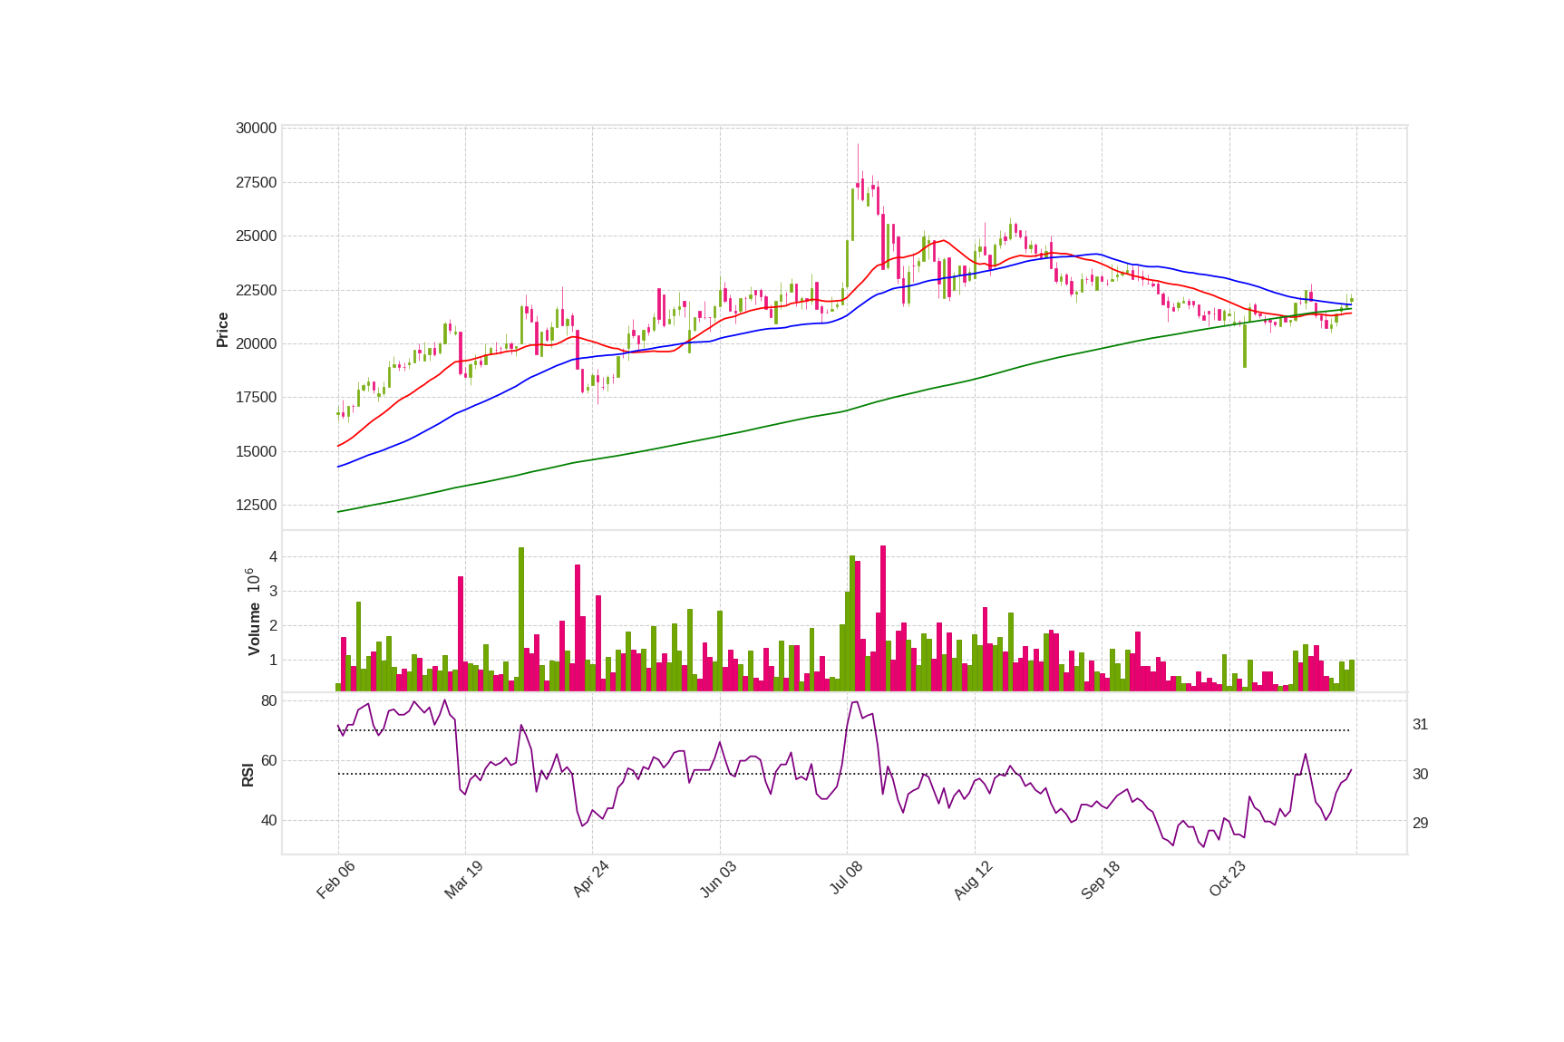This screenshot has width=1564, height=1042.
Task: Click the volume axis value 4
Action: pos(273,557)
